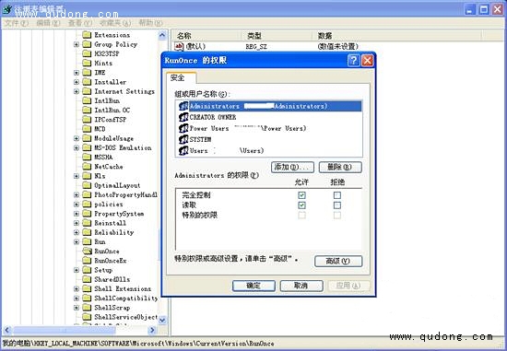Click the tree pane scroll-down arrow
Viewport: 507px width, 351px height.
162,320
